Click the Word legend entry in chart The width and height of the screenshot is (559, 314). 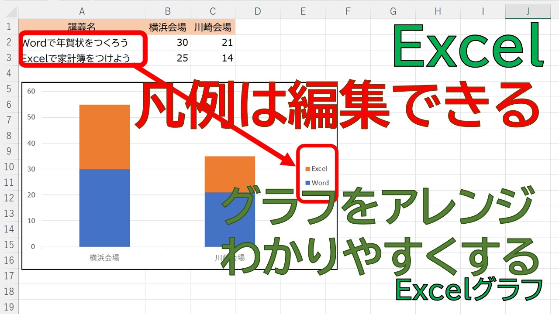tap(317, 183)
